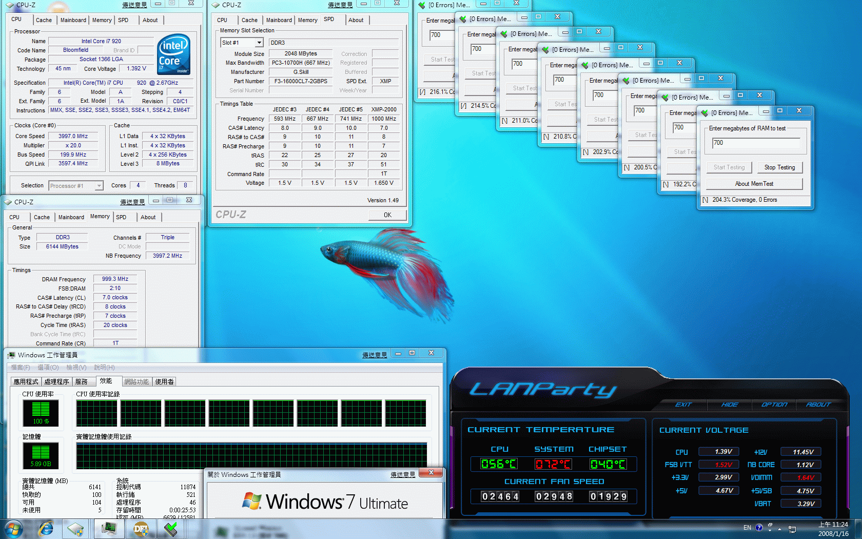Launch Internet Explorer from the taskbar
The width and height of the screenshot is (862, 539).
coord(46,529)
